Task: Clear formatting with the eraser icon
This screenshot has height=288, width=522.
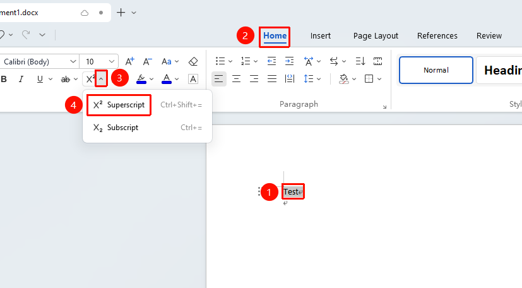Action: [x=193, y=61]
